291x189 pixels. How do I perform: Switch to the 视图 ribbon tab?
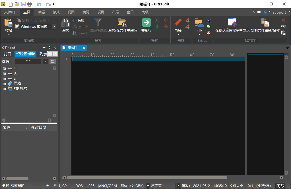tap(71, 12)
